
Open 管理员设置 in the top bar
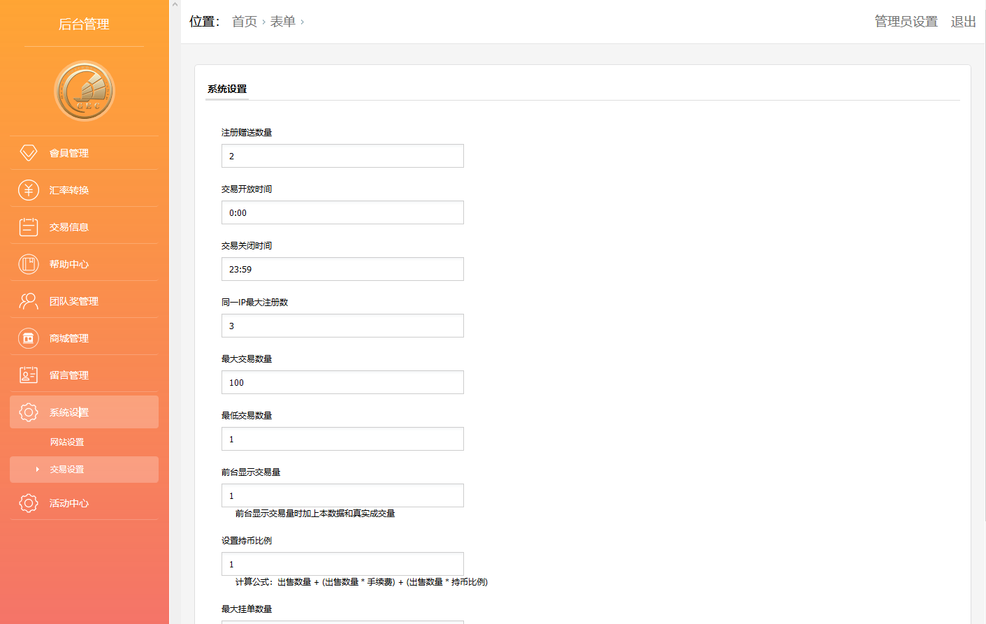pyautogui.click(x=906, y=22)
